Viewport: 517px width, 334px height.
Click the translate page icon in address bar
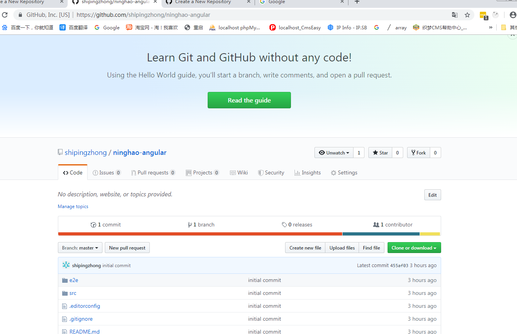click(x=455, y=15)
